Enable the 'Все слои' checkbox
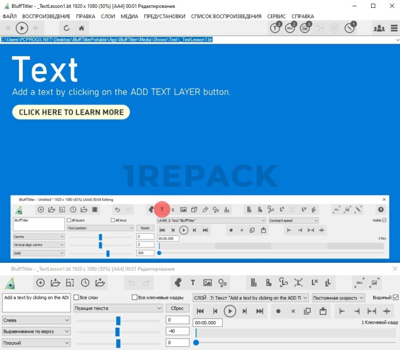This screenshot has width=400, height=350. (x=77, y=297)
